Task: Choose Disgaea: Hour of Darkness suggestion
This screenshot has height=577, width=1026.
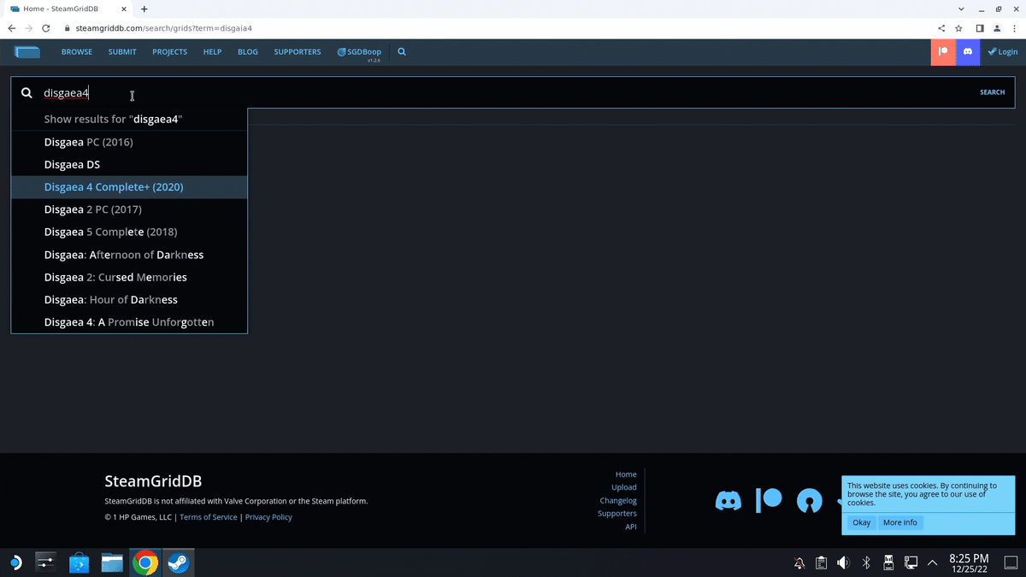Action: tap(129, 299)
